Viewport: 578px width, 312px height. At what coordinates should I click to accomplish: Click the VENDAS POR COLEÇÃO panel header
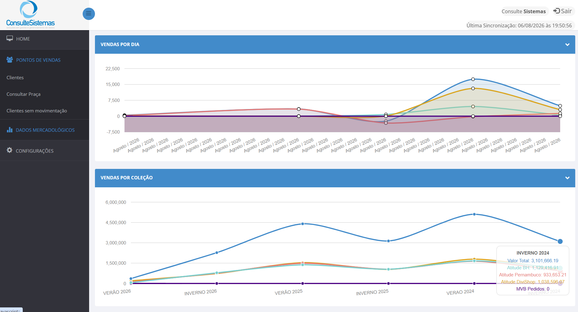(x=335, y=178)
